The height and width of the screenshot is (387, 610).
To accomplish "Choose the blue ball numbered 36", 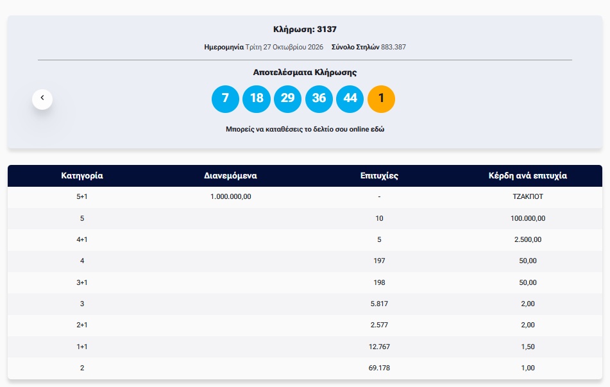I will click(x=319, y=99).
